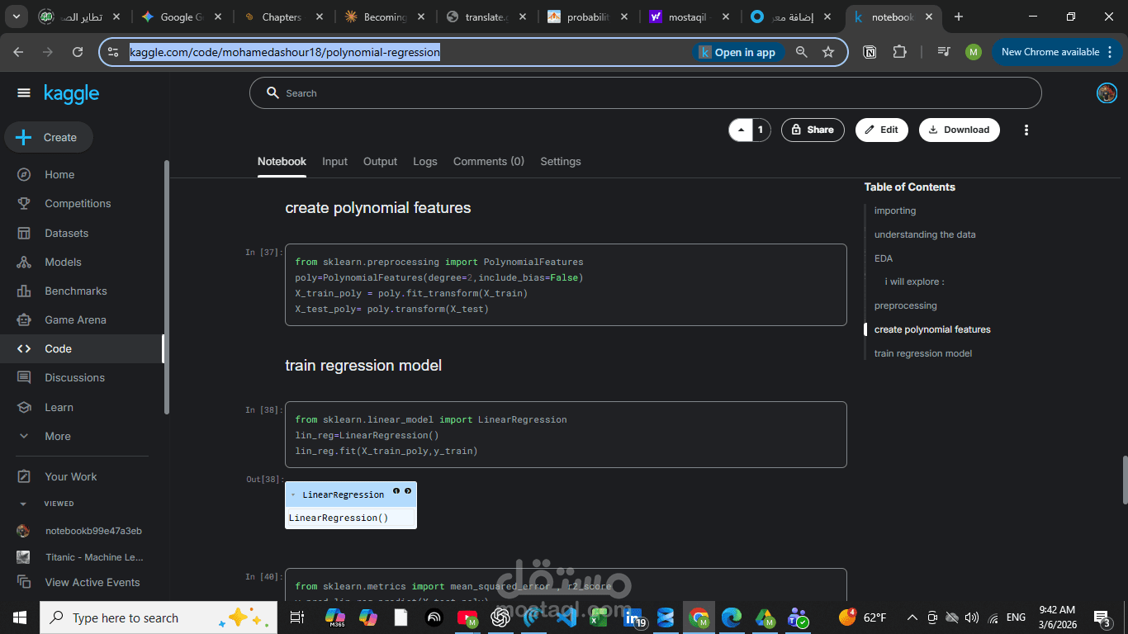Viewport: 1128px width, 634px height.
Task: Open the Windows Start menu
Action: tap(19, 617)
